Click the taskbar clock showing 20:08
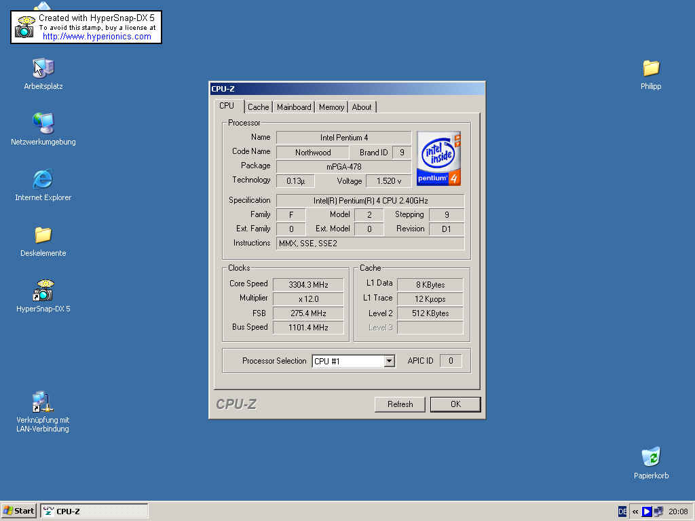This screenshot has height=521, width=695. [x=678, y=512]
